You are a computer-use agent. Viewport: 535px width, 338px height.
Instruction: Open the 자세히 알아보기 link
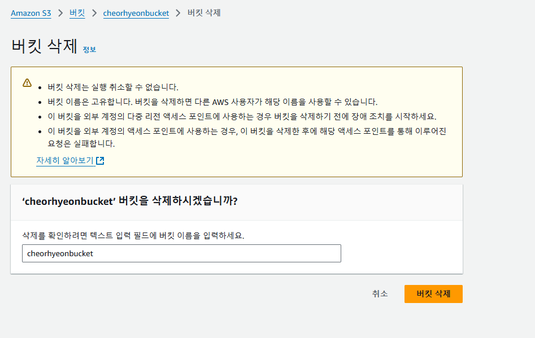[x=65, y=160]
